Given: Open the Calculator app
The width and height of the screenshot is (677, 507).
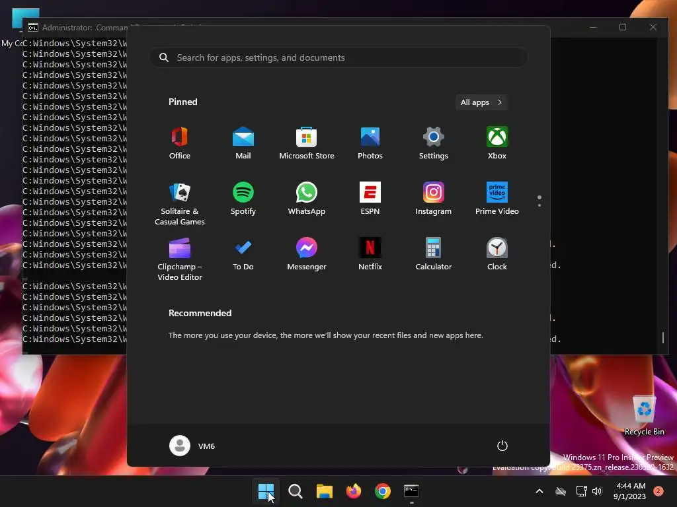Looking at the screenshot, I should tap(434, 254).
